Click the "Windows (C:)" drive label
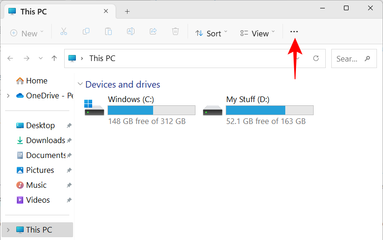Viewport: 383px width, 240px height. (x=131, y=99)
